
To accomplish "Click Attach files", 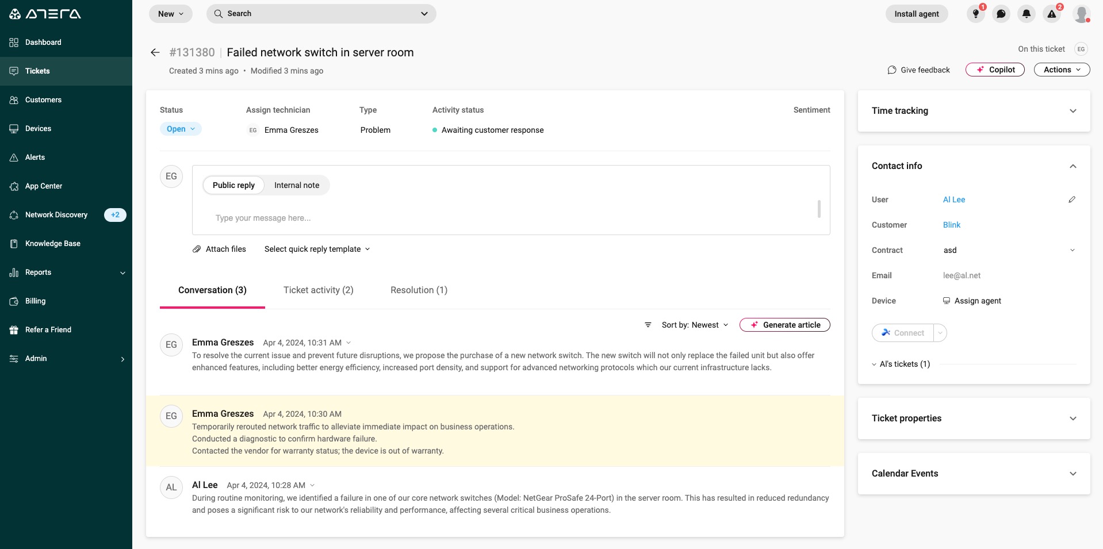I will pos(219,249).
